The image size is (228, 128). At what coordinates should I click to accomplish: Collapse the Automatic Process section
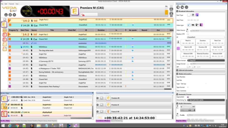[177, 94]
